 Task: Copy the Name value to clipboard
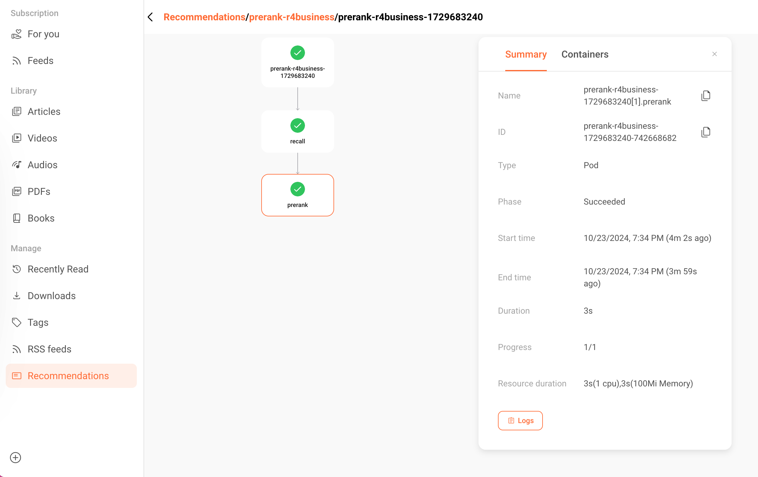[706, 95]
